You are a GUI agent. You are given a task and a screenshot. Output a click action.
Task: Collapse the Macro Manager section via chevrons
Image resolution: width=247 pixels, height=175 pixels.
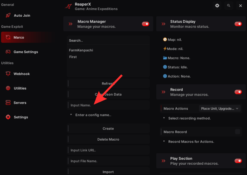71,24
